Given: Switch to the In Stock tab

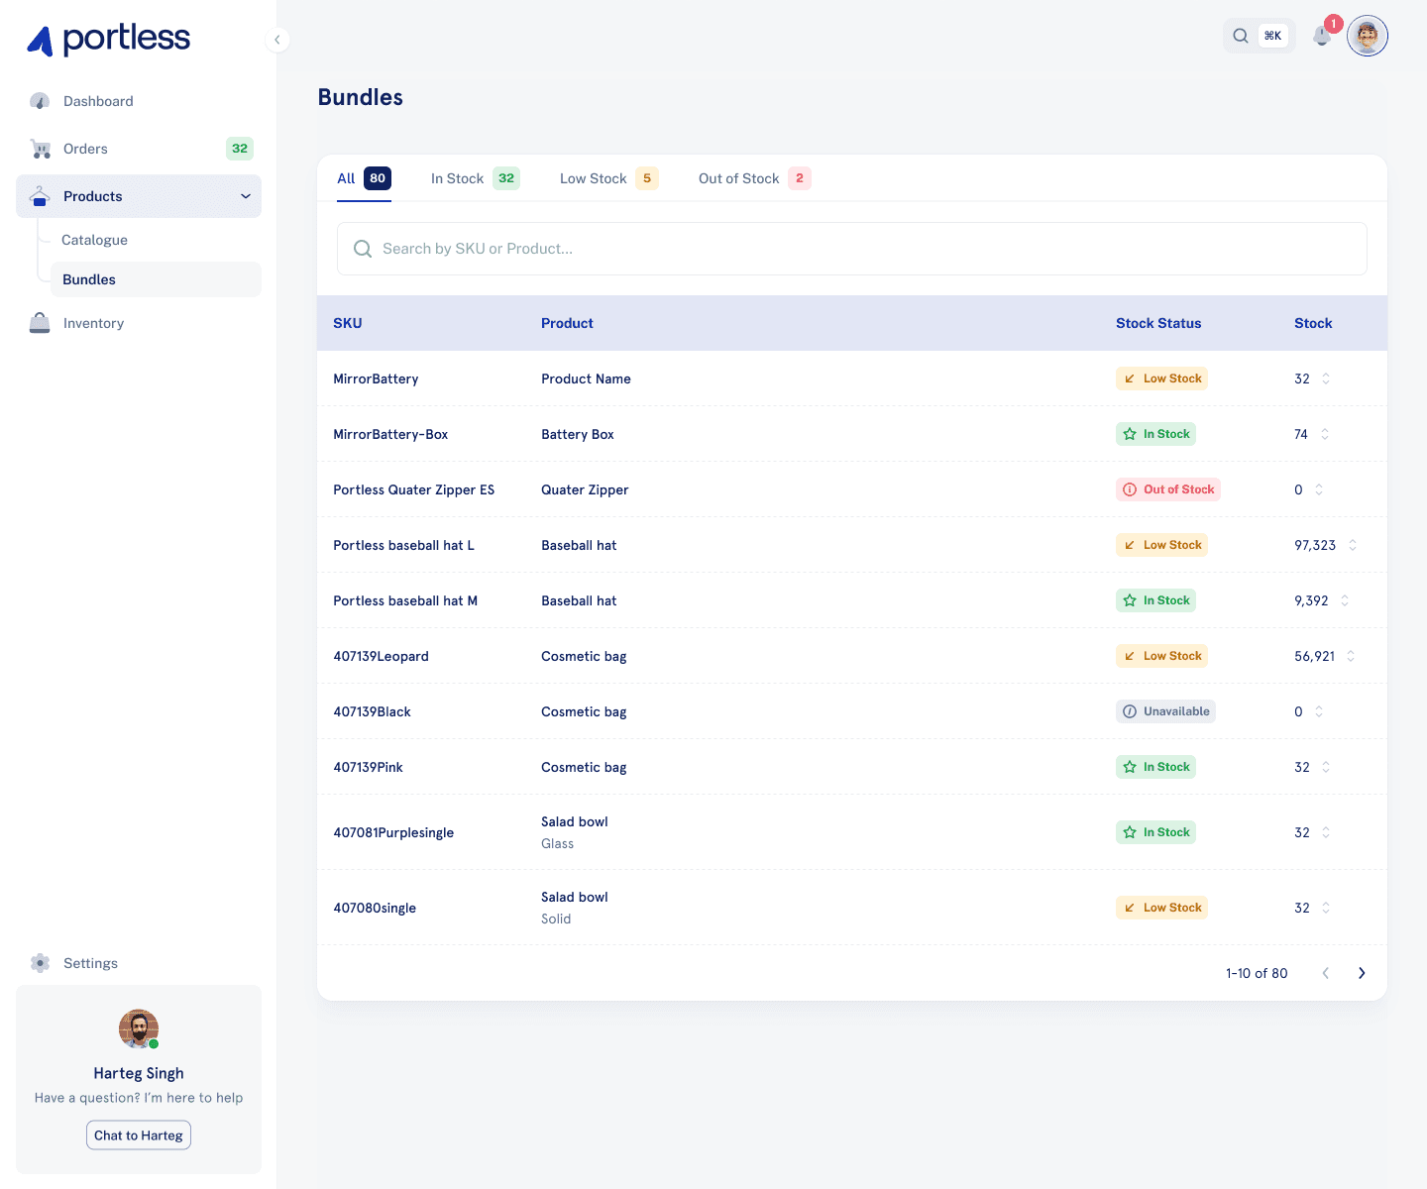Looking at the screenshot, I should click(476, 178).
